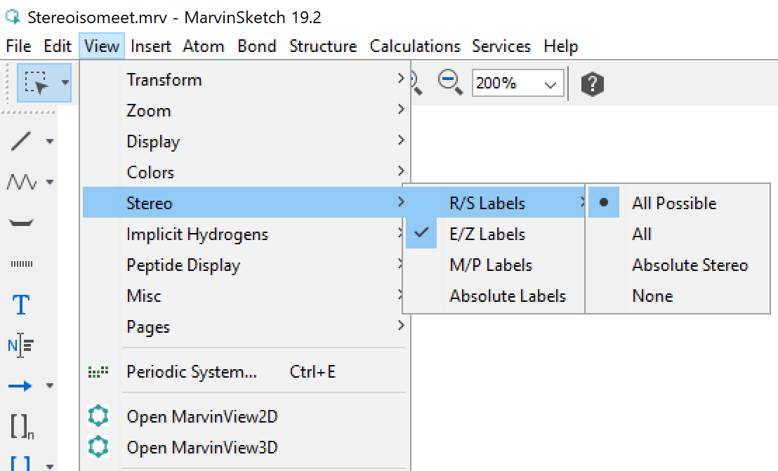Open the Calculations menu
Image resolution: width=778 pixels, height=471 pixels.
pyautogui.click(x=415, y=46)
